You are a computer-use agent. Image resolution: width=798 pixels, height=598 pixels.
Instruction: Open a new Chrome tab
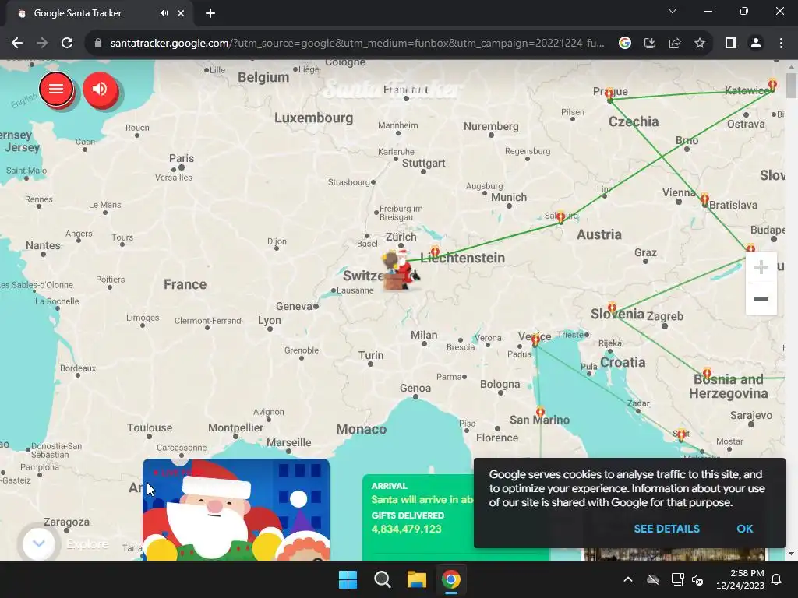(x=210, y=13)
